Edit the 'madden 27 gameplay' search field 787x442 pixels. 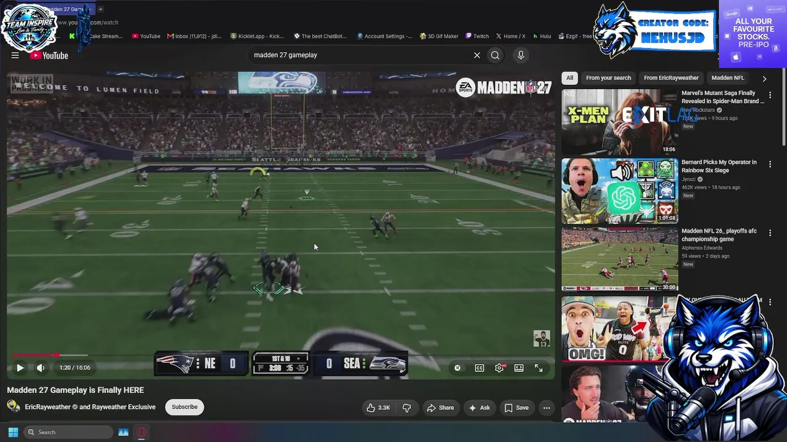tap(360, 55)
